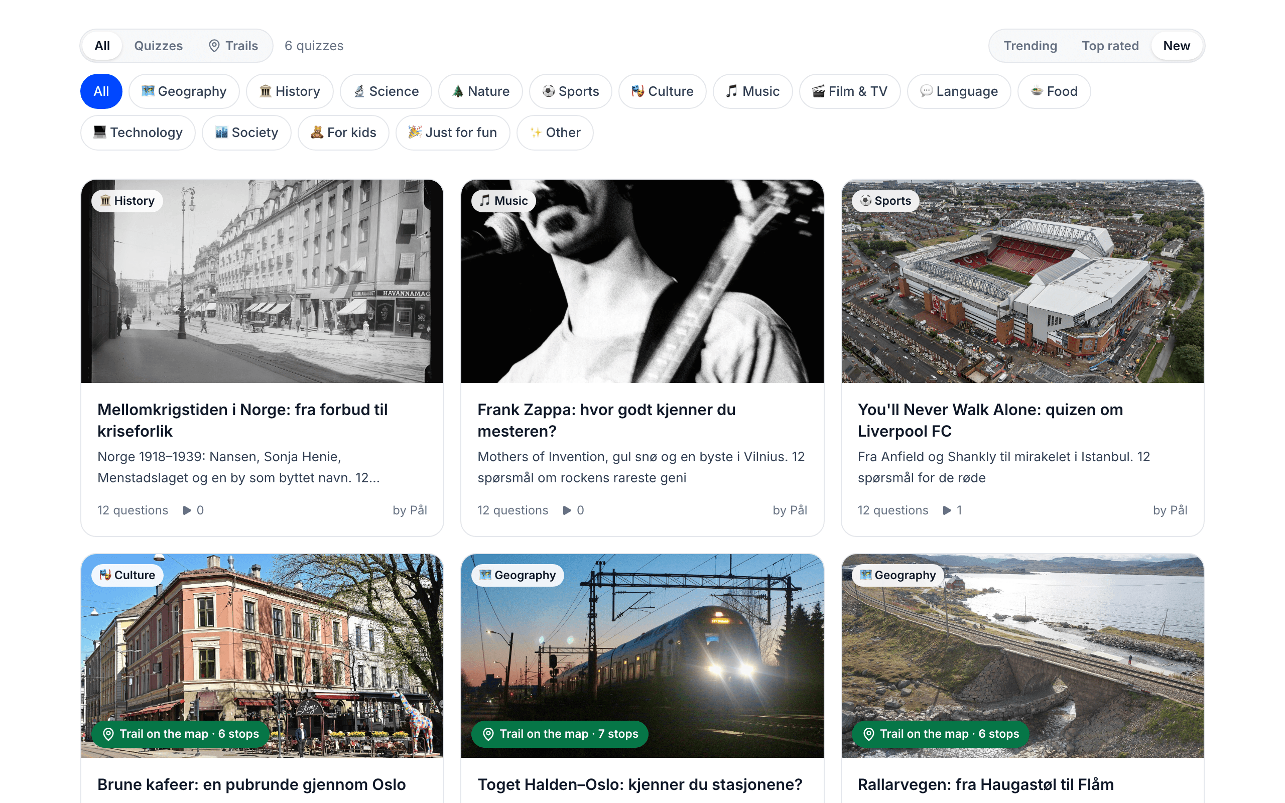Filter by Film & TV category

(850, 91)
